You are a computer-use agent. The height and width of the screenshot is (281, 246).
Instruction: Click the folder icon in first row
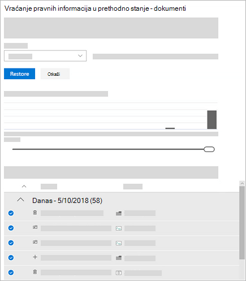click(119, 213)
